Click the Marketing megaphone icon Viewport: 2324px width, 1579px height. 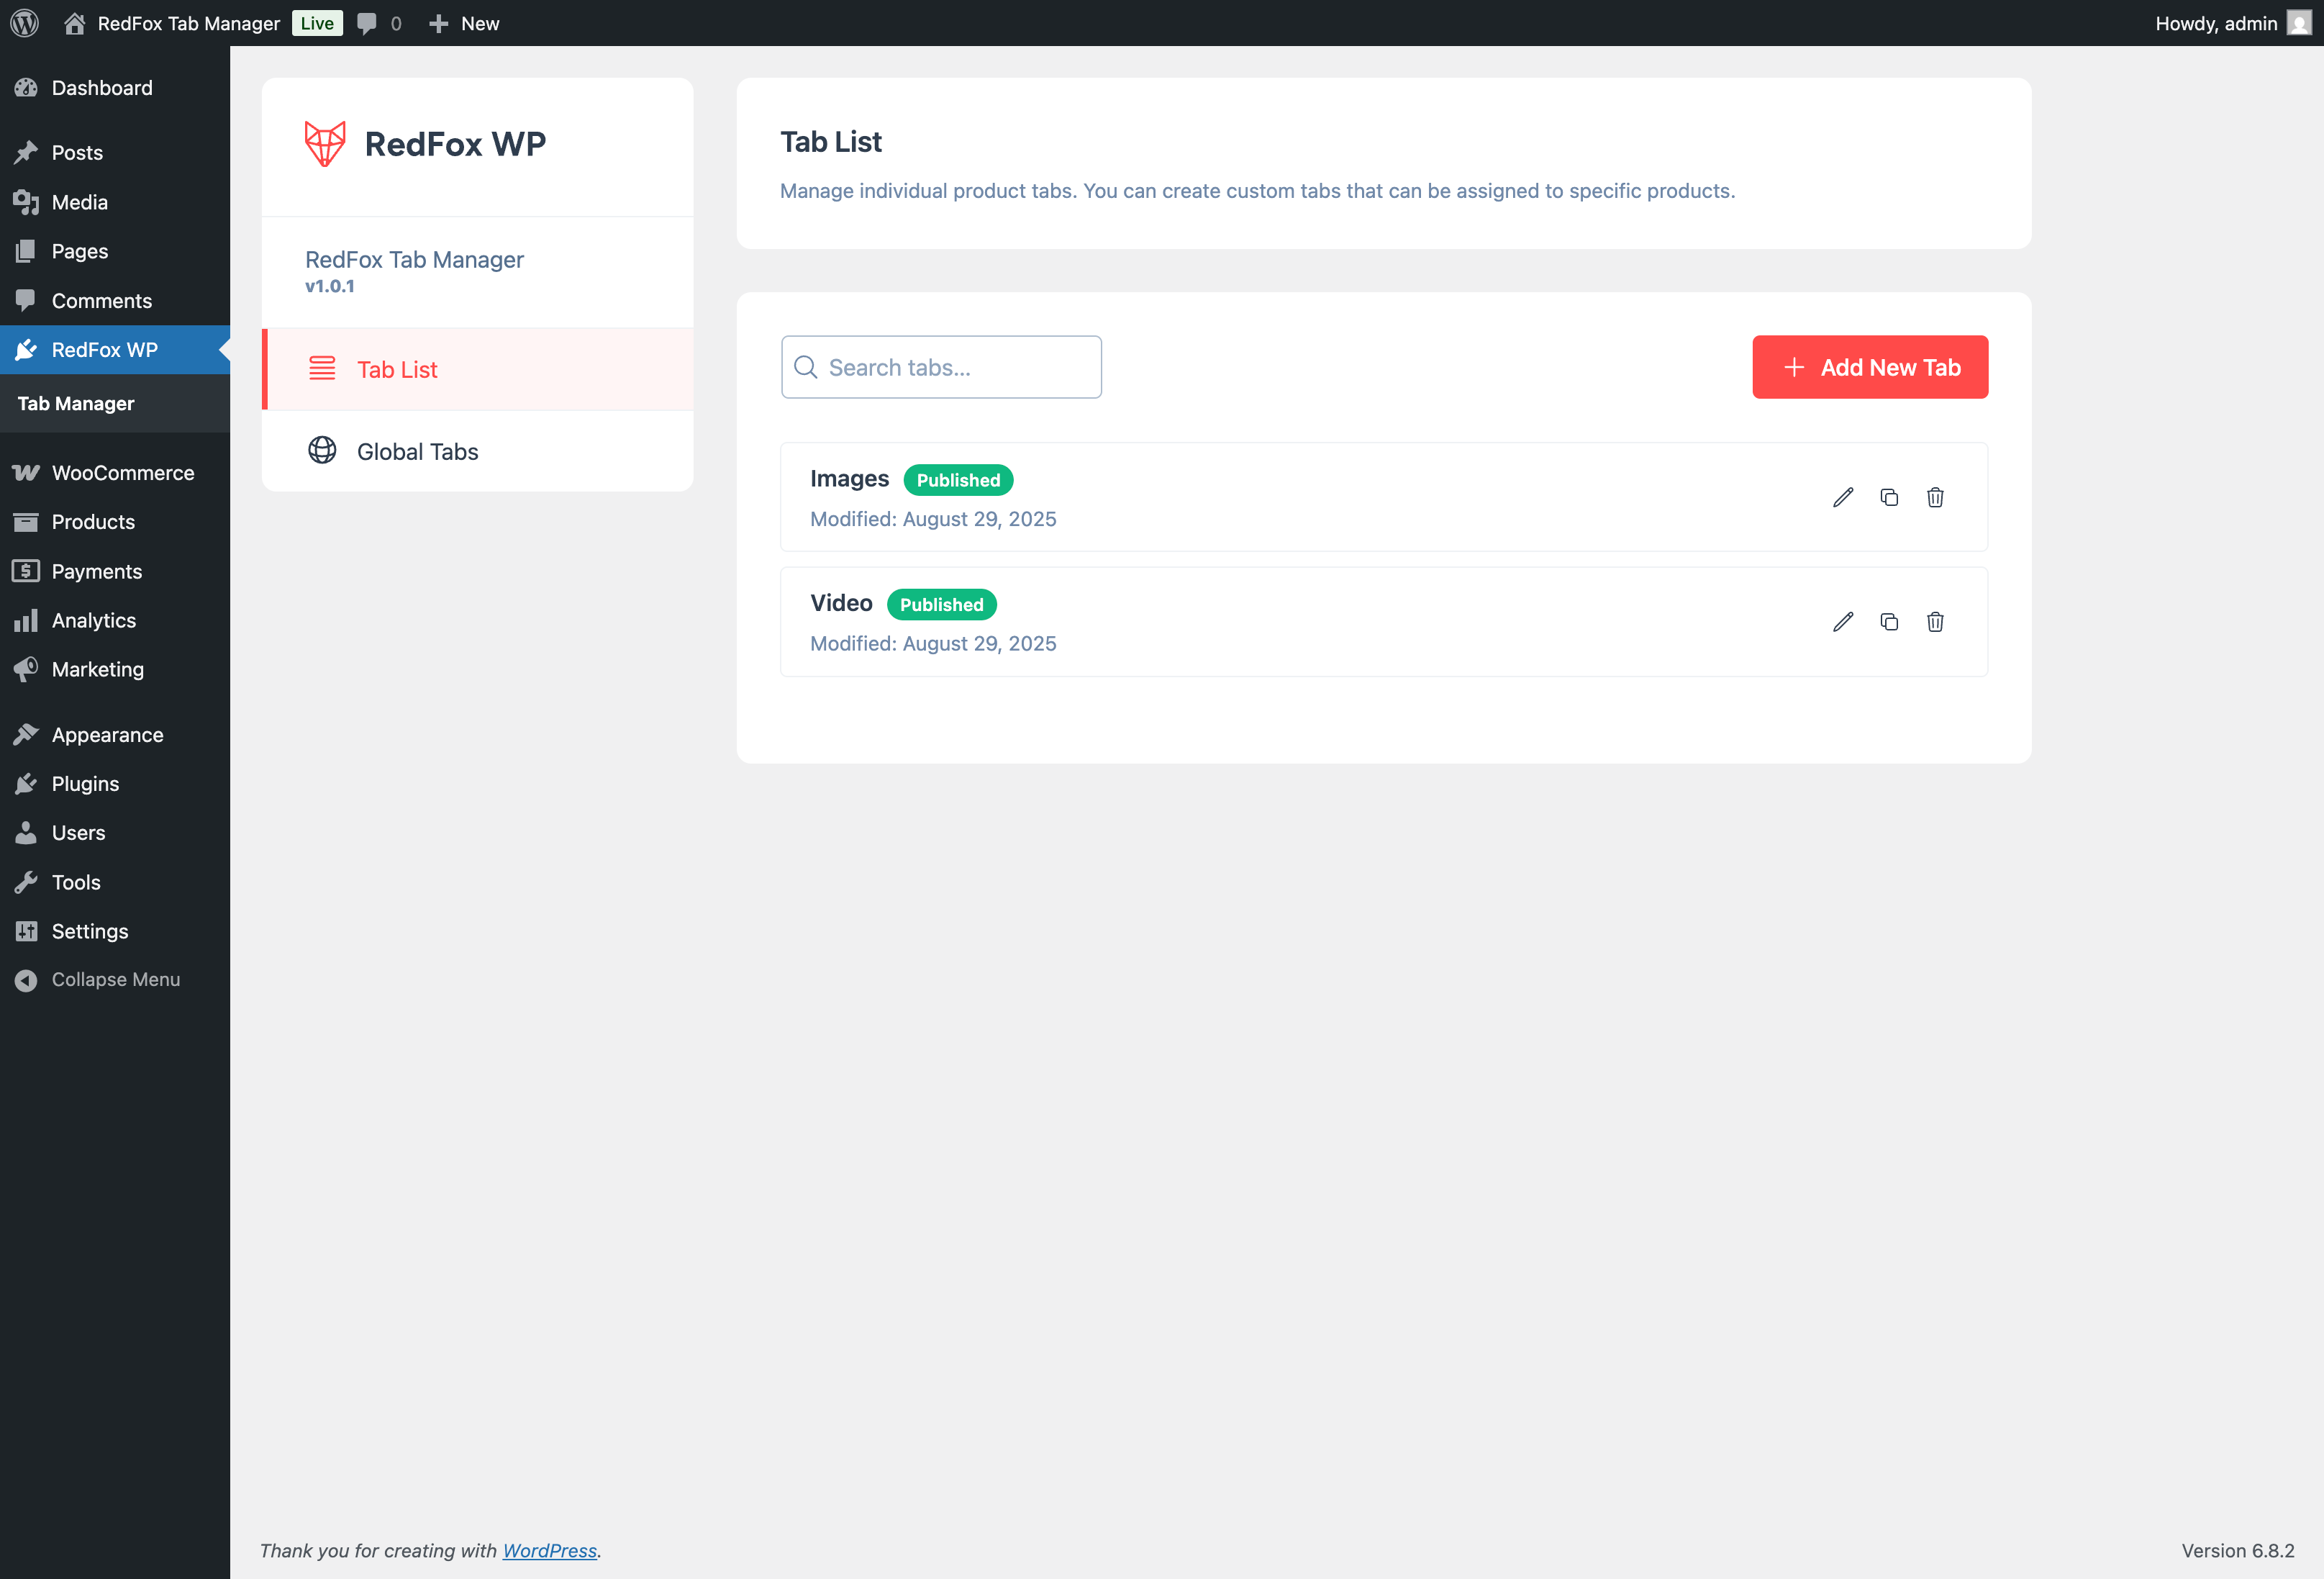pyautogui.click(x=26, y=669)
